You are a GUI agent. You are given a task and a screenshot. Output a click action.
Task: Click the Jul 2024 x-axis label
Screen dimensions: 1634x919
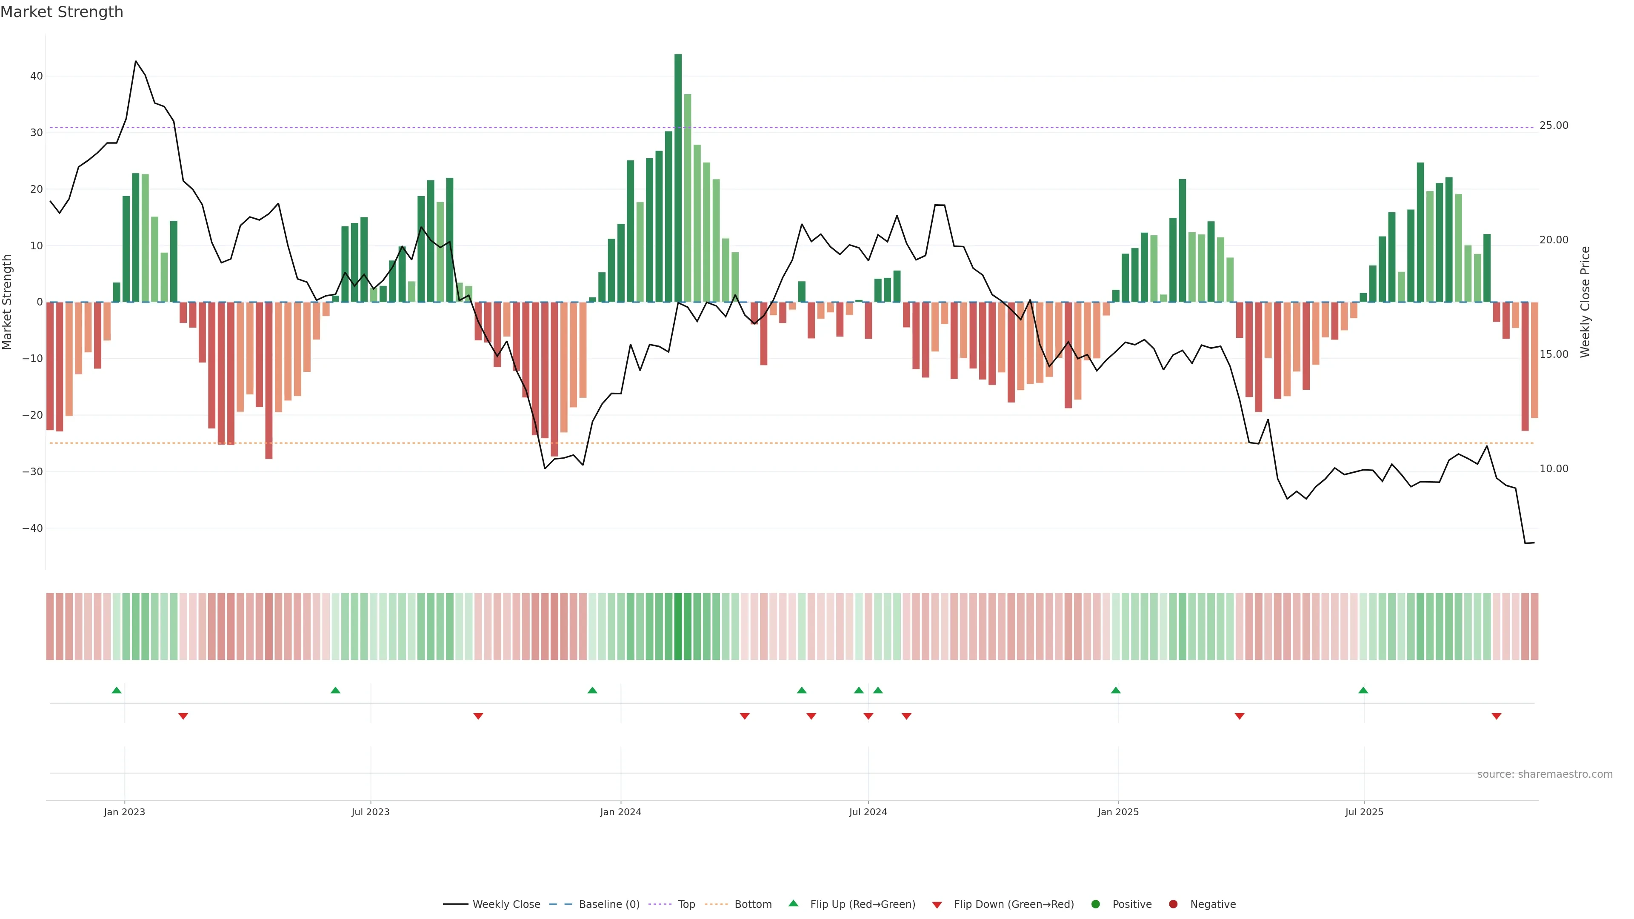(868, 812)
